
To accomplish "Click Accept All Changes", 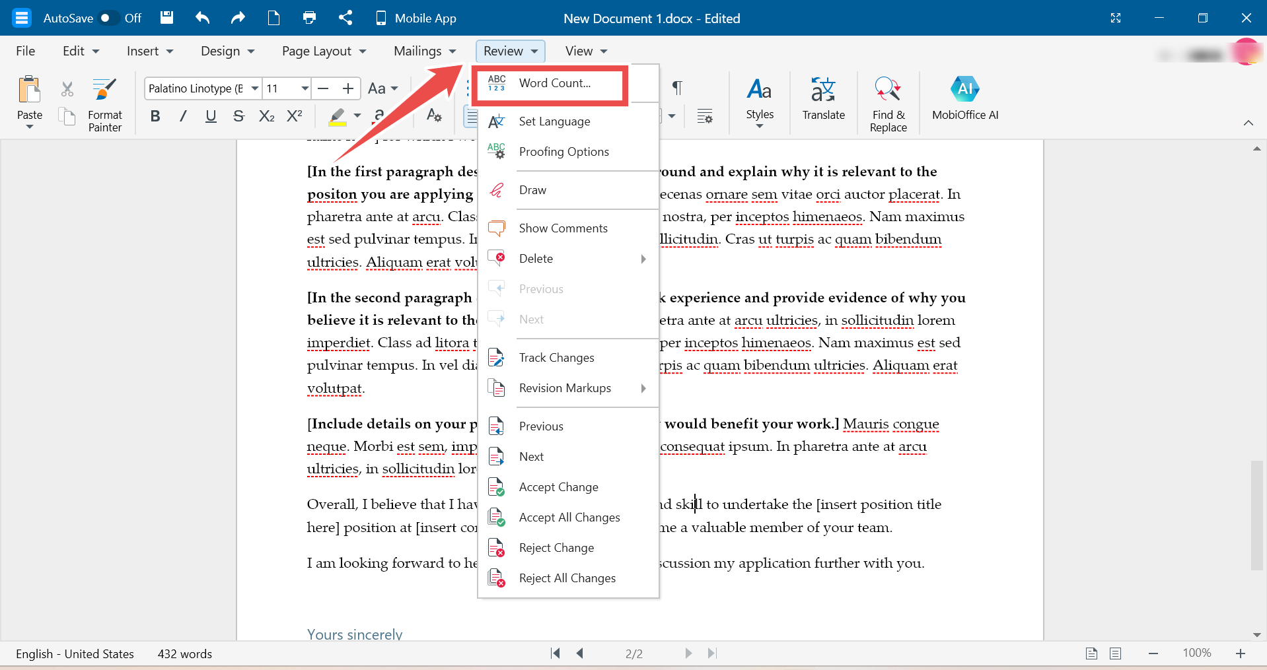I will click(568, 518).
